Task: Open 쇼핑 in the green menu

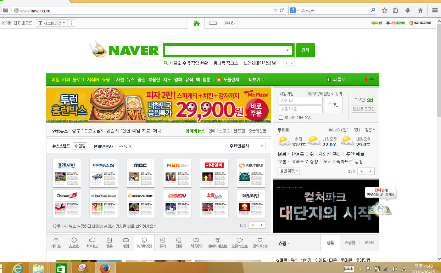Action: pyautogui.click(x=106, y=80)
